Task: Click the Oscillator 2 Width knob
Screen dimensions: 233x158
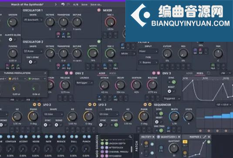Action: 93,53
